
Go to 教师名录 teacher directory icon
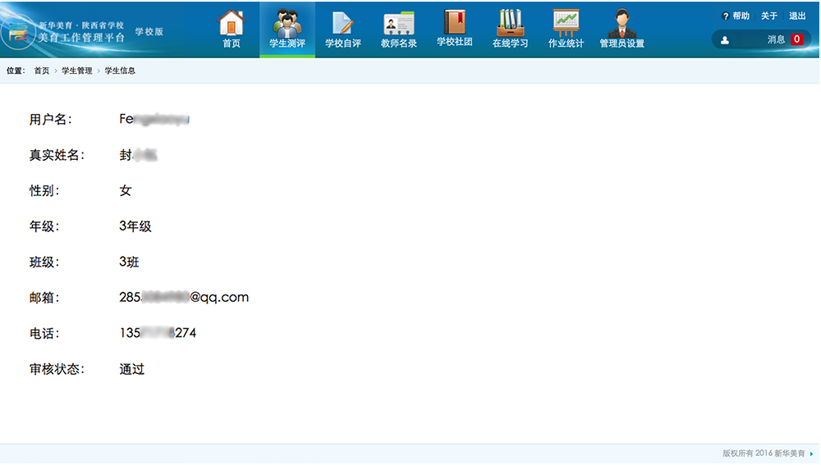click(399, 23)
